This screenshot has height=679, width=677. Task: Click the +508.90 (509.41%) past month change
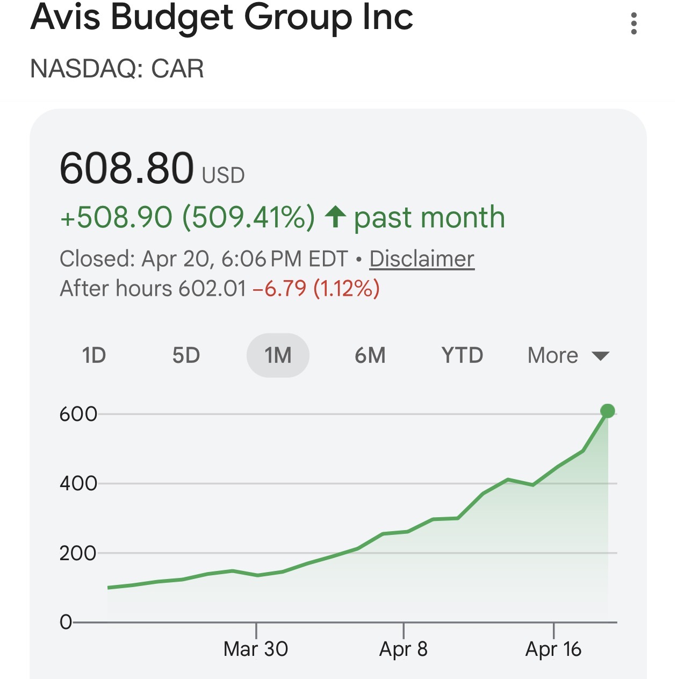tap(187, 217)
